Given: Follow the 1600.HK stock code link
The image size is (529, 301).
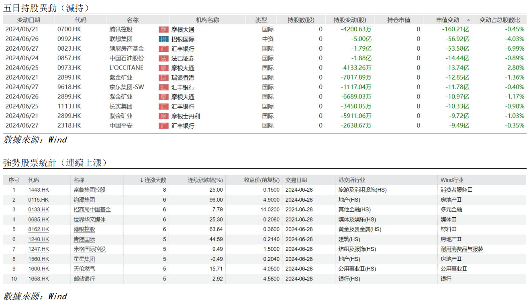Looking at the screenshot, I should (x=39, y=269).
